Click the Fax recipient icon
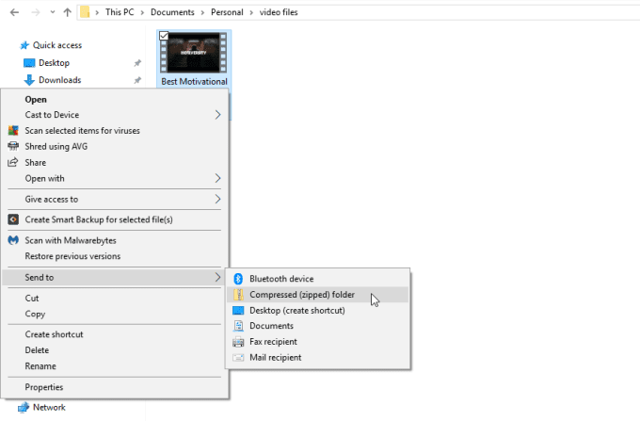The width and height of the screenshot is (640, 421). coord(238,342)
